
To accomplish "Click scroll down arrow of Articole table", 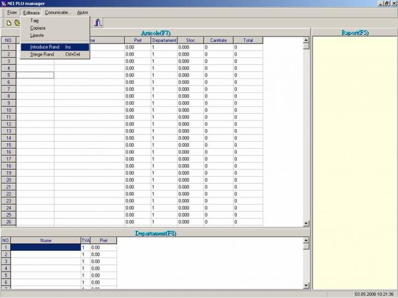I will (306, 223).
